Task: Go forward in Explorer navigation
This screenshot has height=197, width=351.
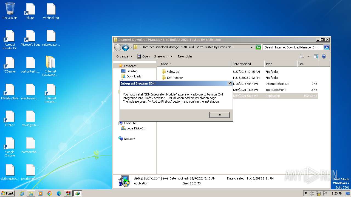Action: (125, 47)
